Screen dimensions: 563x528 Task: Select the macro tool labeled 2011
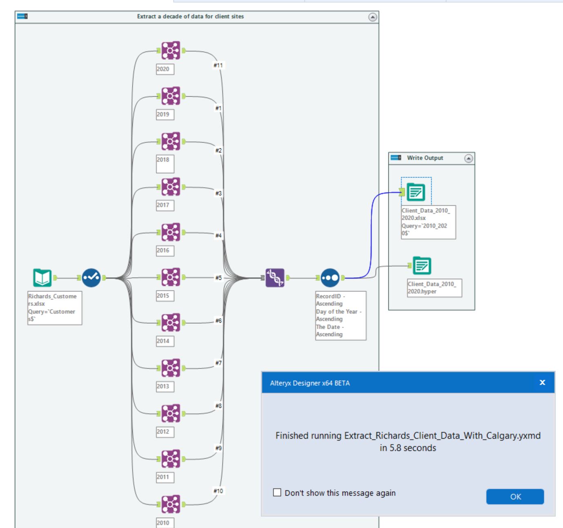pos(171,459)
